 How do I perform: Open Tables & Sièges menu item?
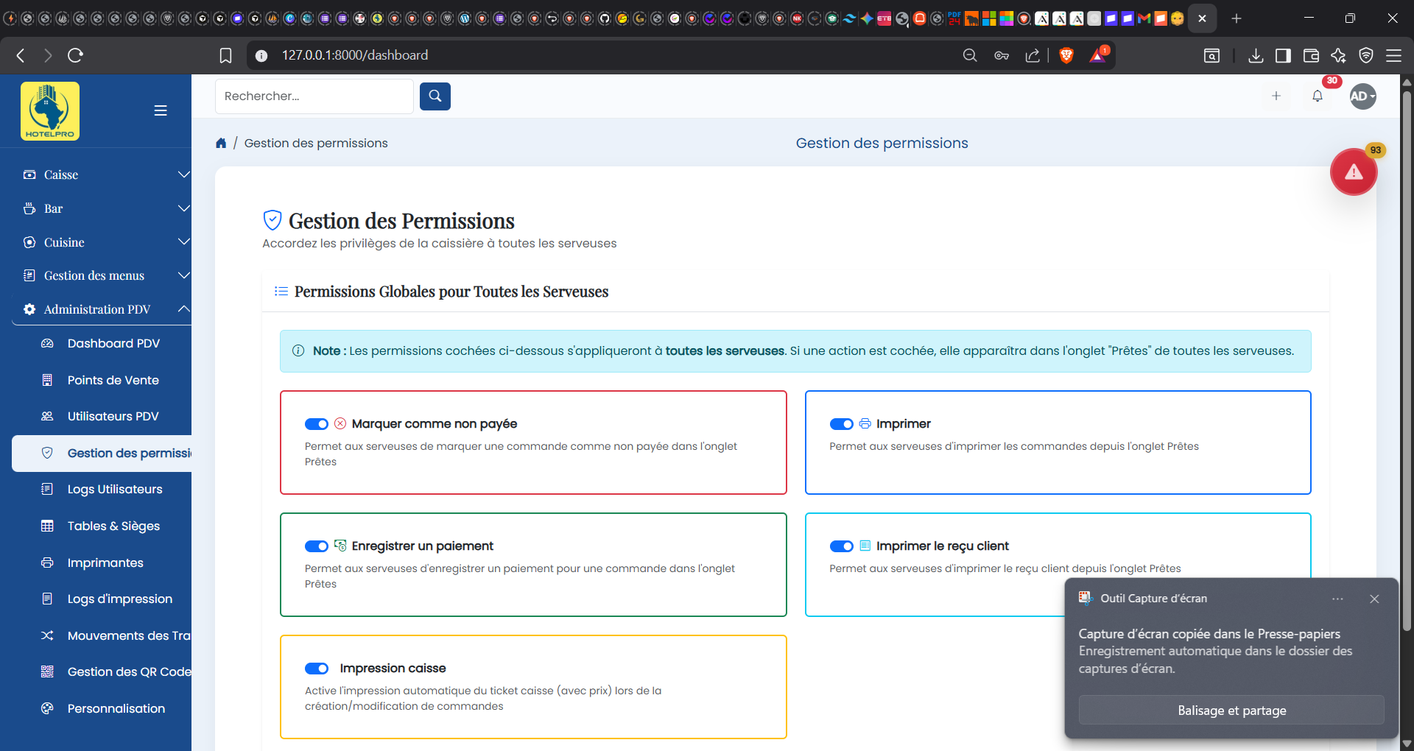point(102,526)
